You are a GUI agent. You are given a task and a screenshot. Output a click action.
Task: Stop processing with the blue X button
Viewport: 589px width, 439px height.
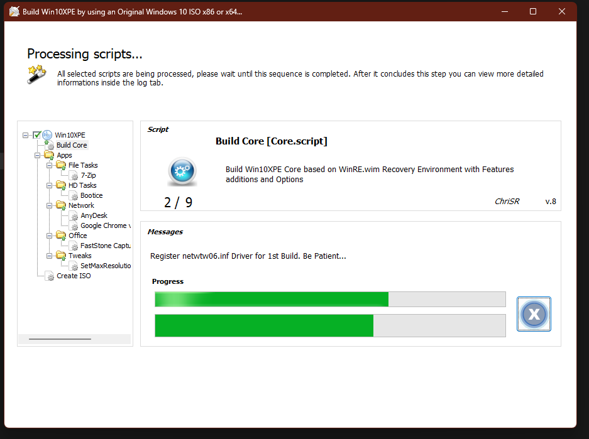534,314
